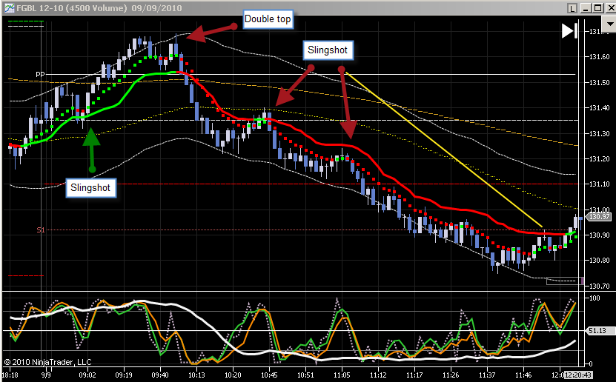Click the 10:45 time axis label
The height and width of the screenshot is (382, 616).
point(269,375)
